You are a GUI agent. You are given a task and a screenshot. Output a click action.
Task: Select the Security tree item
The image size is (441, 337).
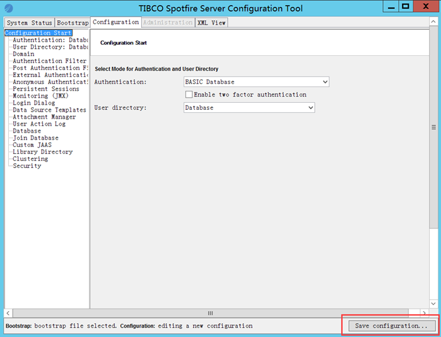coord(27,166)
